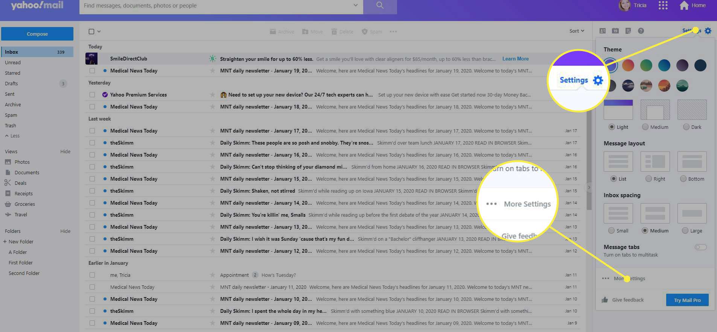Viewport: 717px width, 332px height.
Task: Click the Settings gear icon
Action: coord(708,31)
